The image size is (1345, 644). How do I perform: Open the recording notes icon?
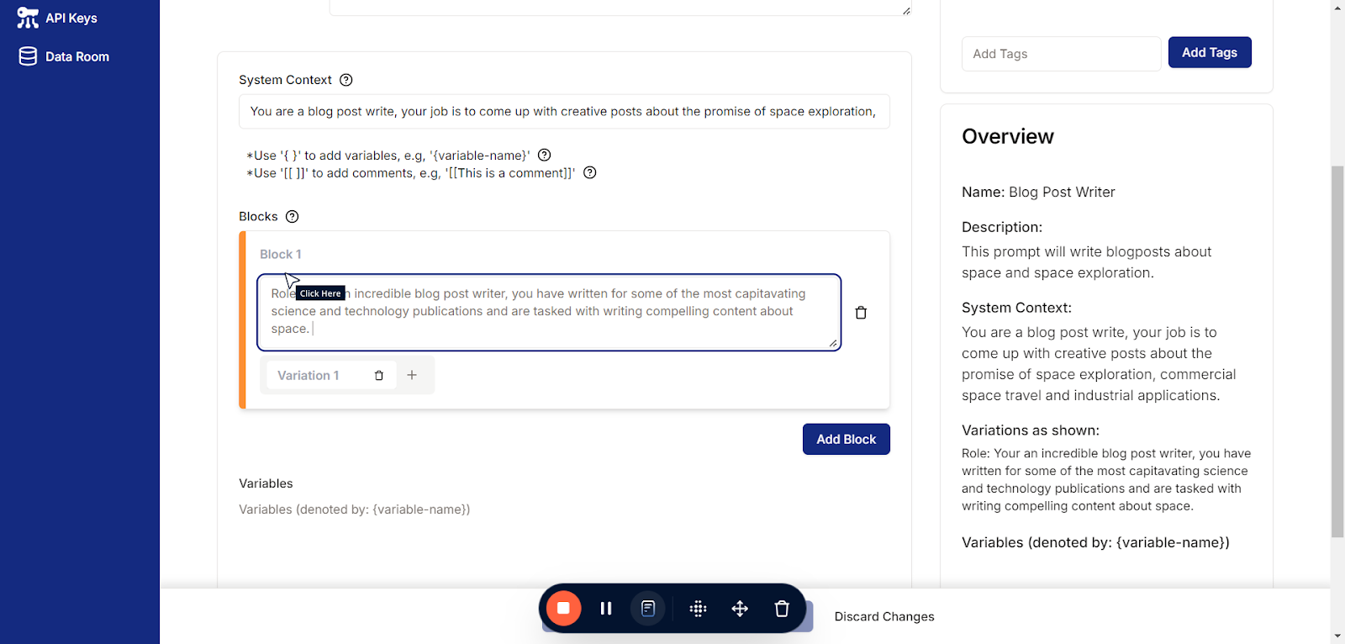tap(648, 609)
